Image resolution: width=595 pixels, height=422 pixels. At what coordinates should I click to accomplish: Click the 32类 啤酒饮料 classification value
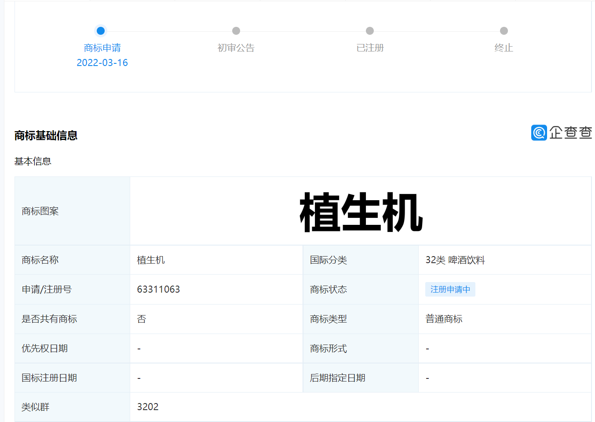(x=455, y=260)
